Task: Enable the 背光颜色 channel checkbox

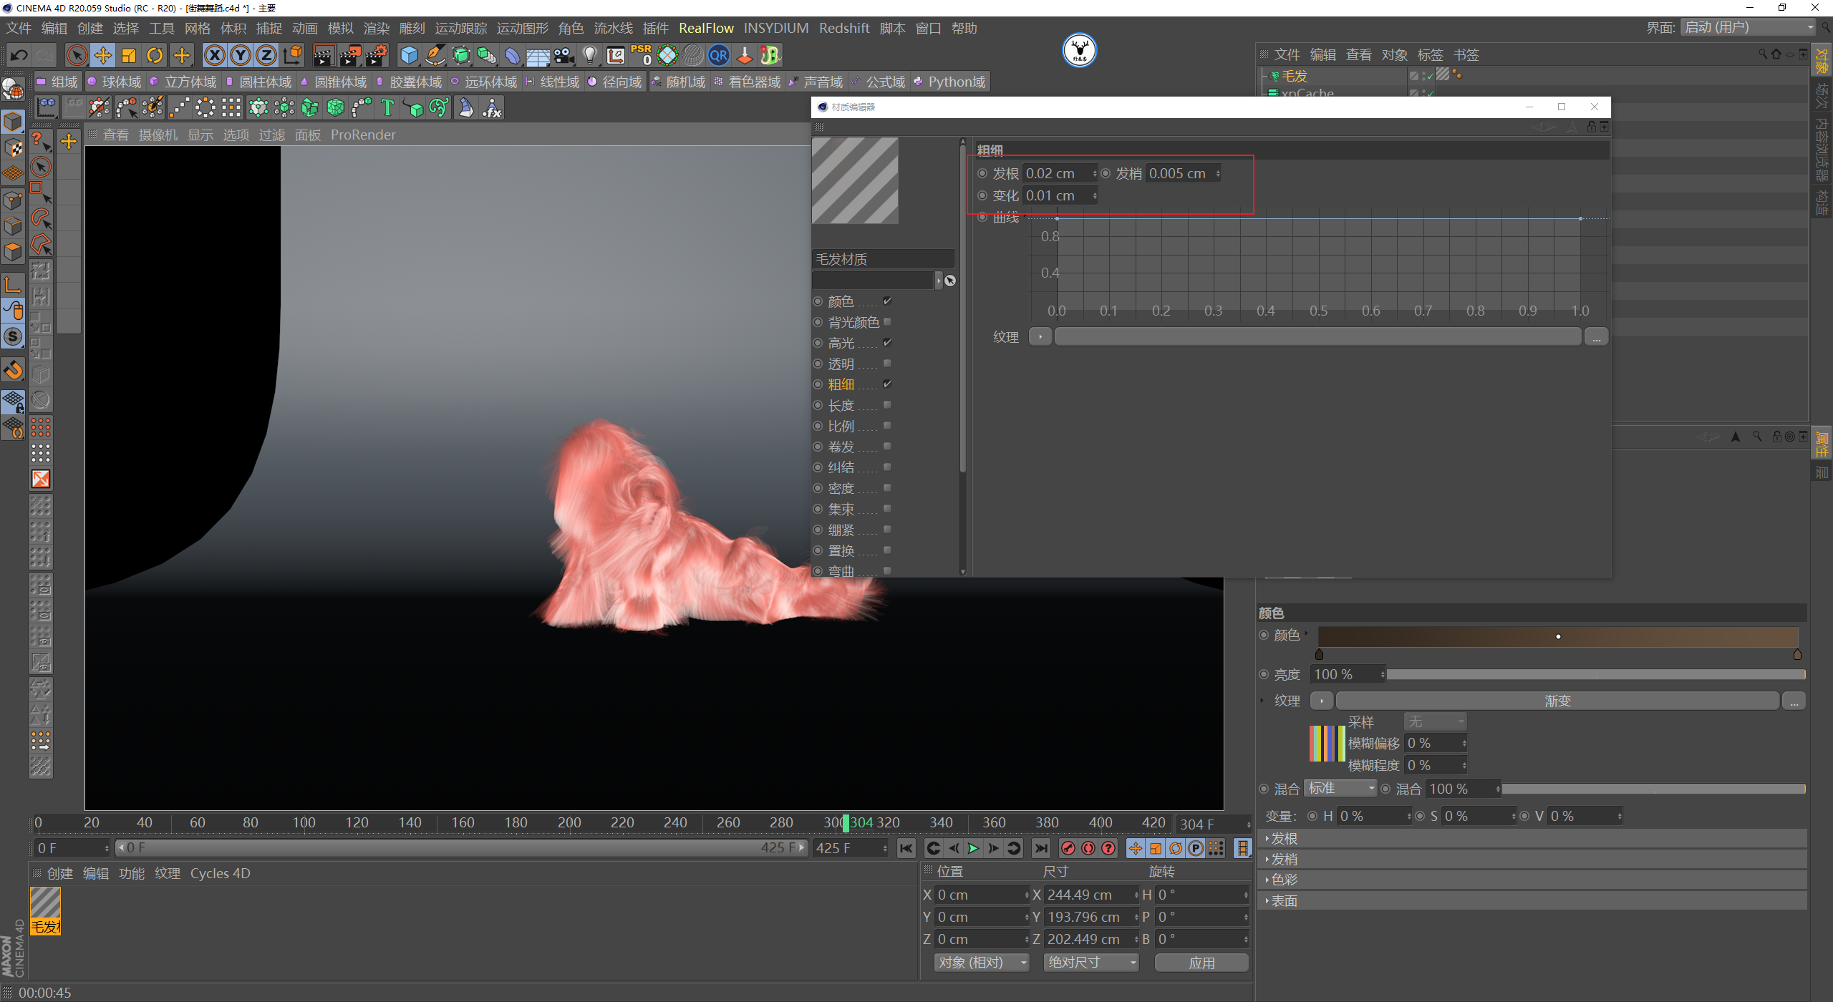Action: (x=888, y=322)
